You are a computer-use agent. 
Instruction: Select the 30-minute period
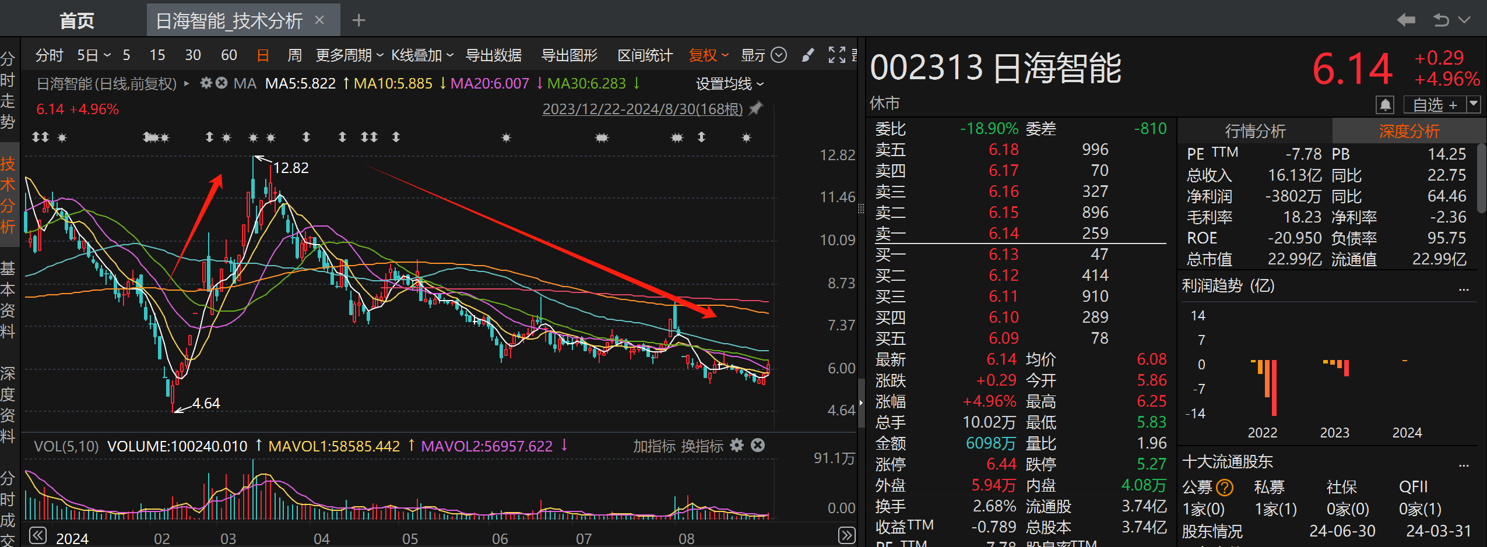(x=193, y=55)
